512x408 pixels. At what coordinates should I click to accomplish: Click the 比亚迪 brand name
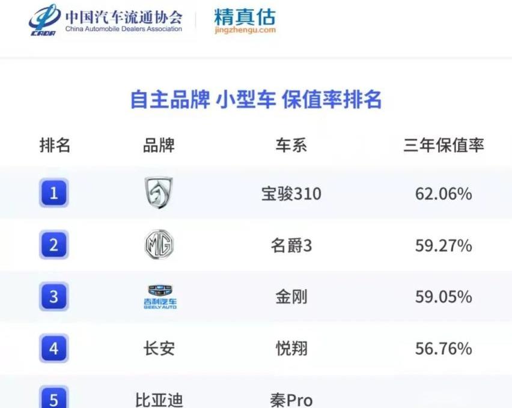[x=159, y=400]
